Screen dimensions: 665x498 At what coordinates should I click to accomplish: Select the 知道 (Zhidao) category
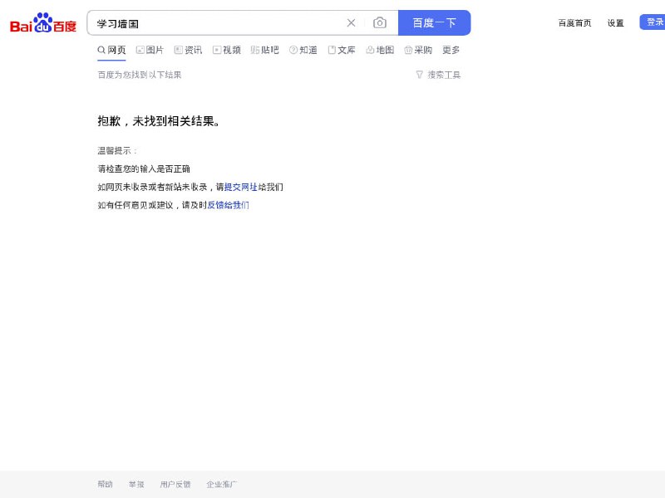coord(307,50)
